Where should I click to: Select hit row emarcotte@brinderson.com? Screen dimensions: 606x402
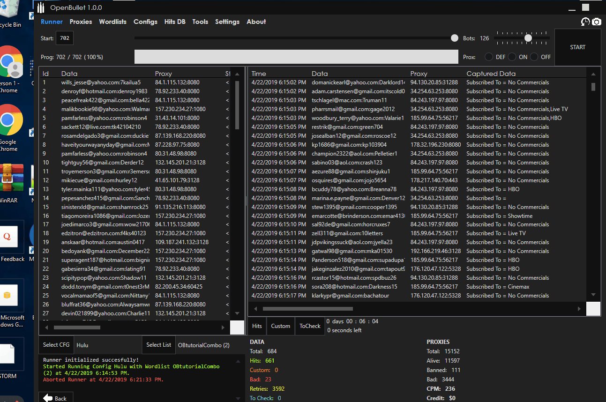tap(417, 216)
